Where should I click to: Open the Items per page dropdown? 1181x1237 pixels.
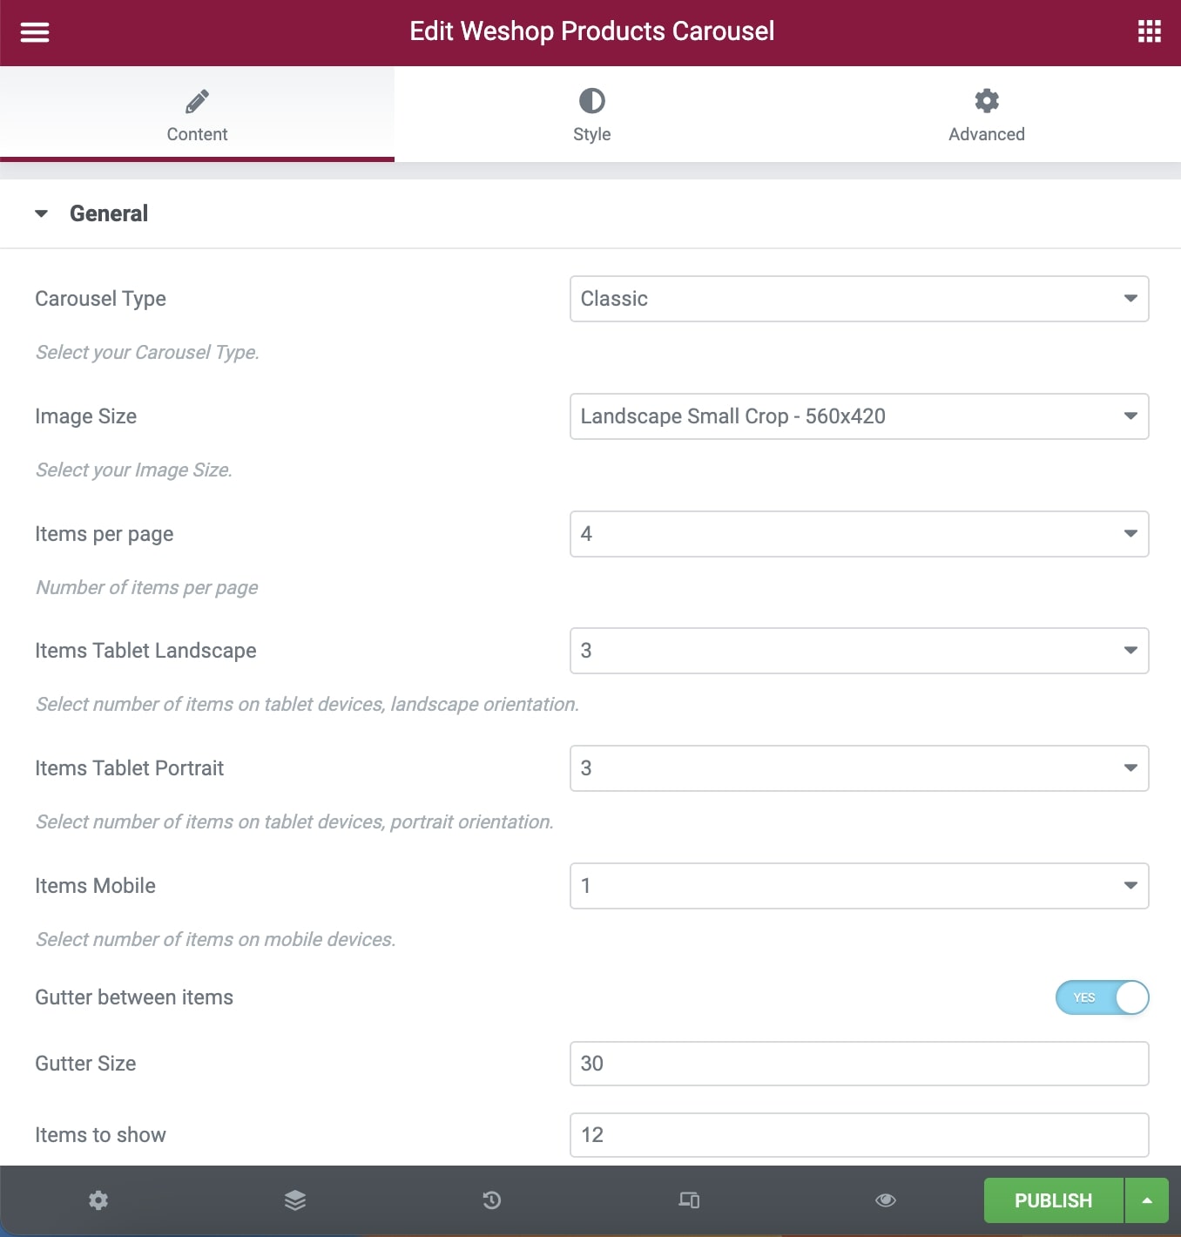860,534
